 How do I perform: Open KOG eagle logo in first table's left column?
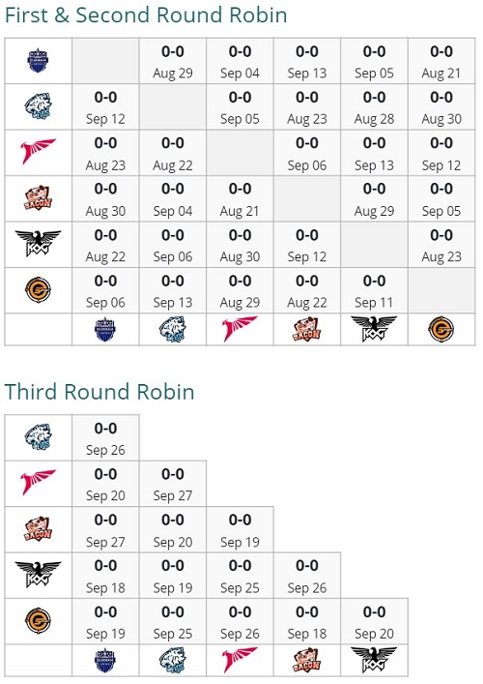point(38,244)
